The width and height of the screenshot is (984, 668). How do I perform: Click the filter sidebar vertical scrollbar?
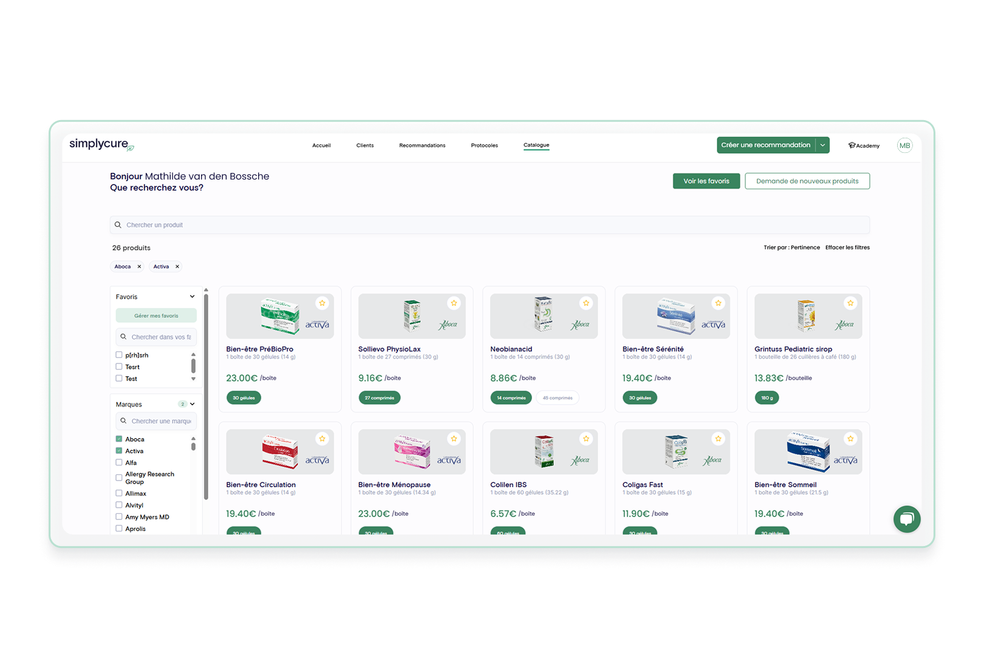pos(206,397)
